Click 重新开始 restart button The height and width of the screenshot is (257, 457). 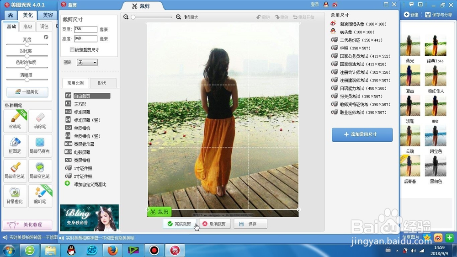point(303,17)
